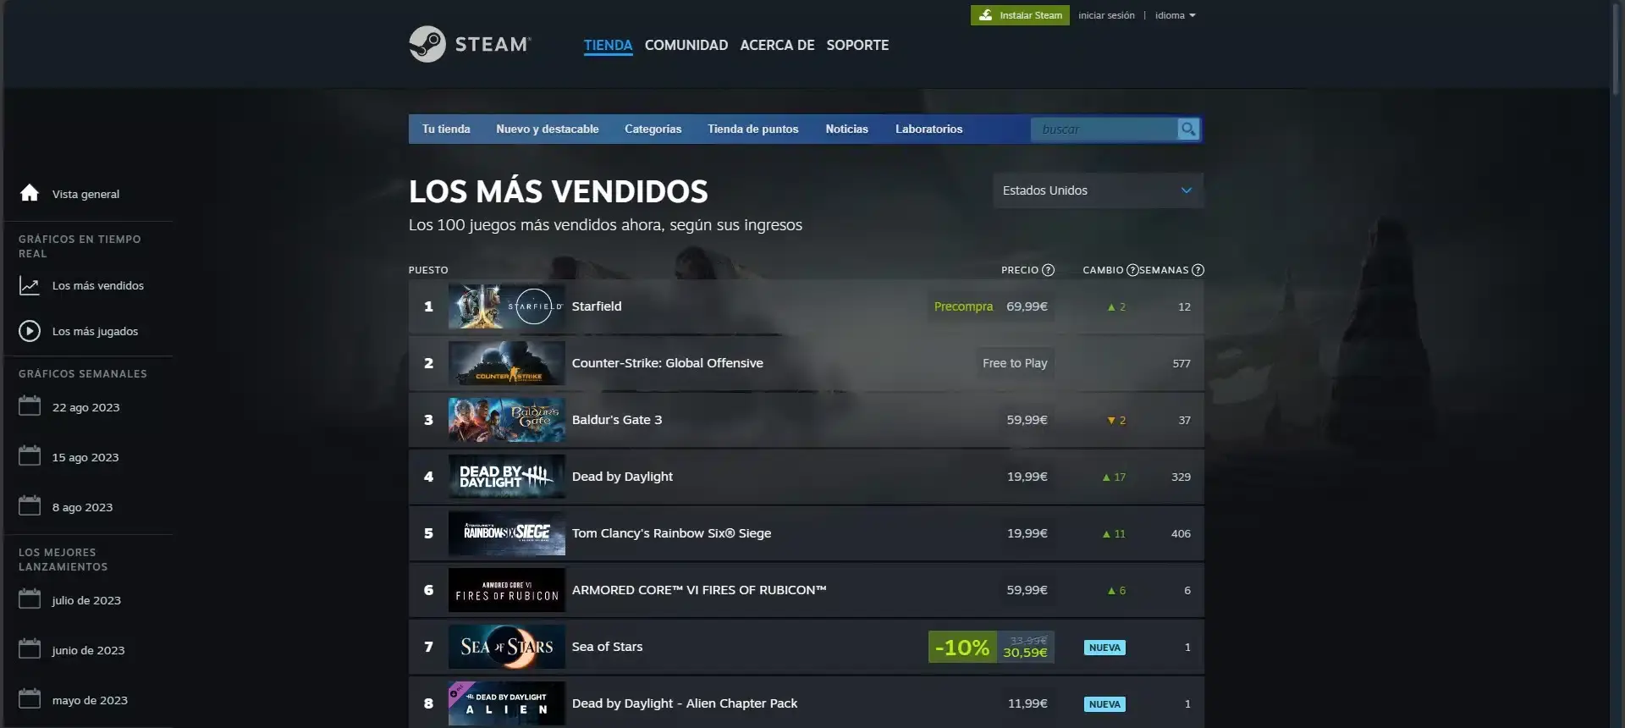The image size is (1625, 728).
Task: Open the Tu tienda menu
Action: click(x=446, y=129)
